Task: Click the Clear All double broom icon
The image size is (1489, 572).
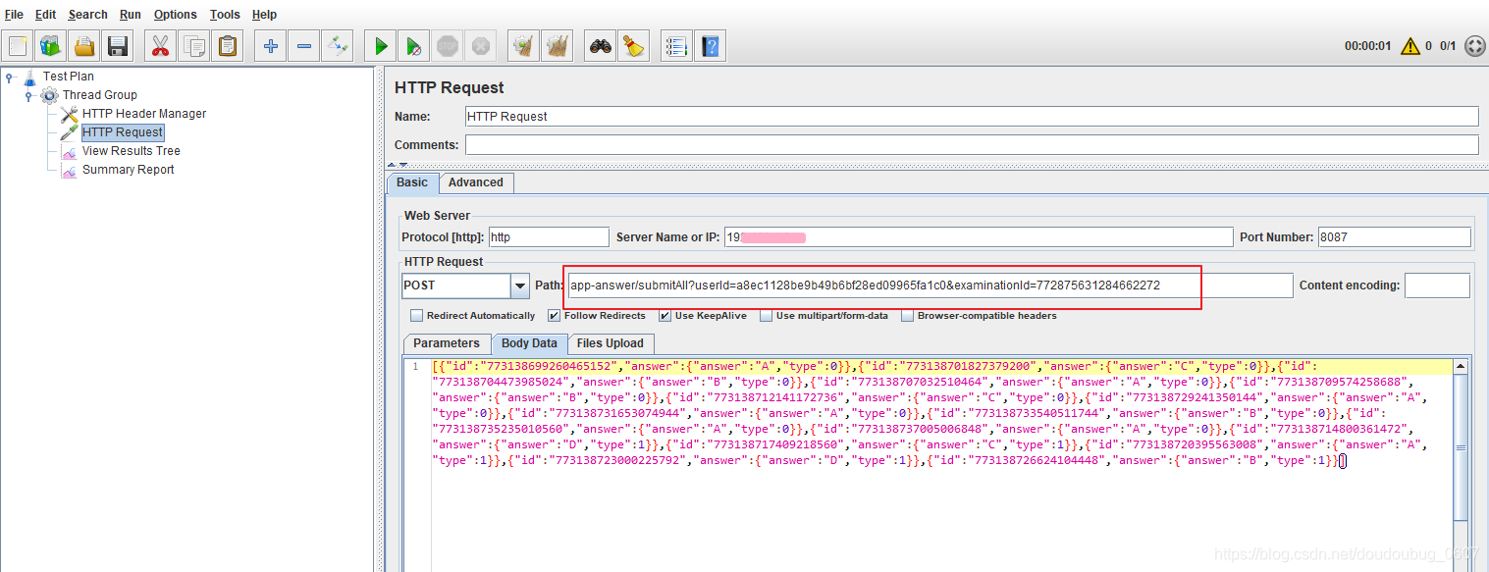Action: 558,46
